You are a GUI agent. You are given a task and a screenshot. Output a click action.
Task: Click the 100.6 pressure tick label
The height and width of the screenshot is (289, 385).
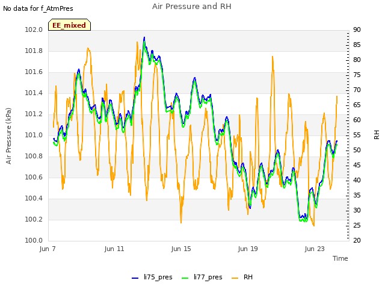[34, 177]
